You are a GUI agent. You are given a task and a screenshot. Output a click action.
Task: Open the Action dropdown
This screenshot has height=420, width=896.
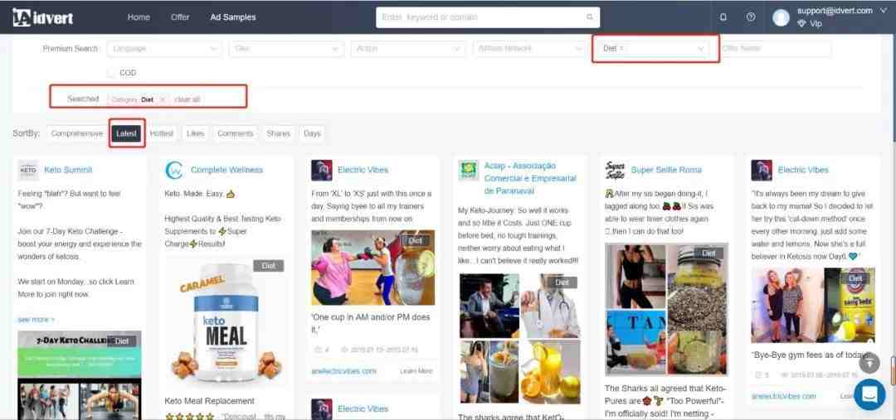coord(408,49)
